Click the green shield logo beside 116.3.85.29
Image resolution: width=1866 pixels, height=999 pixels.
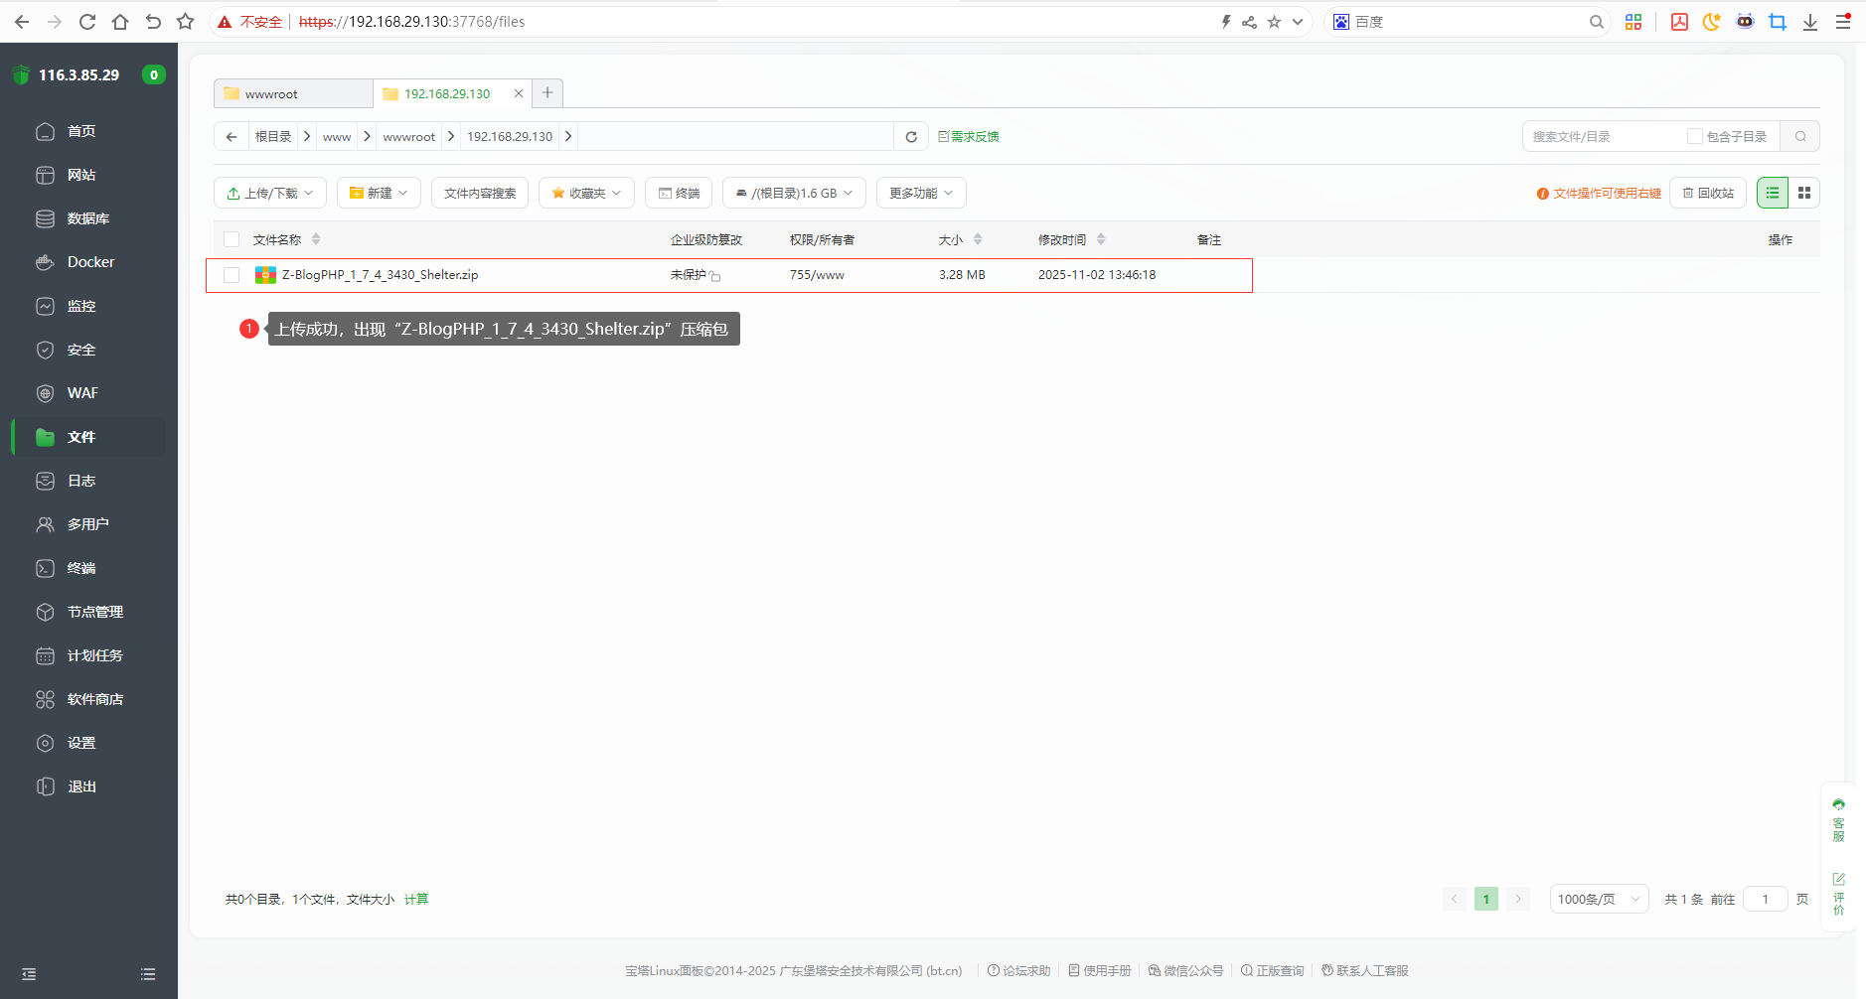(x=21, y=74)
